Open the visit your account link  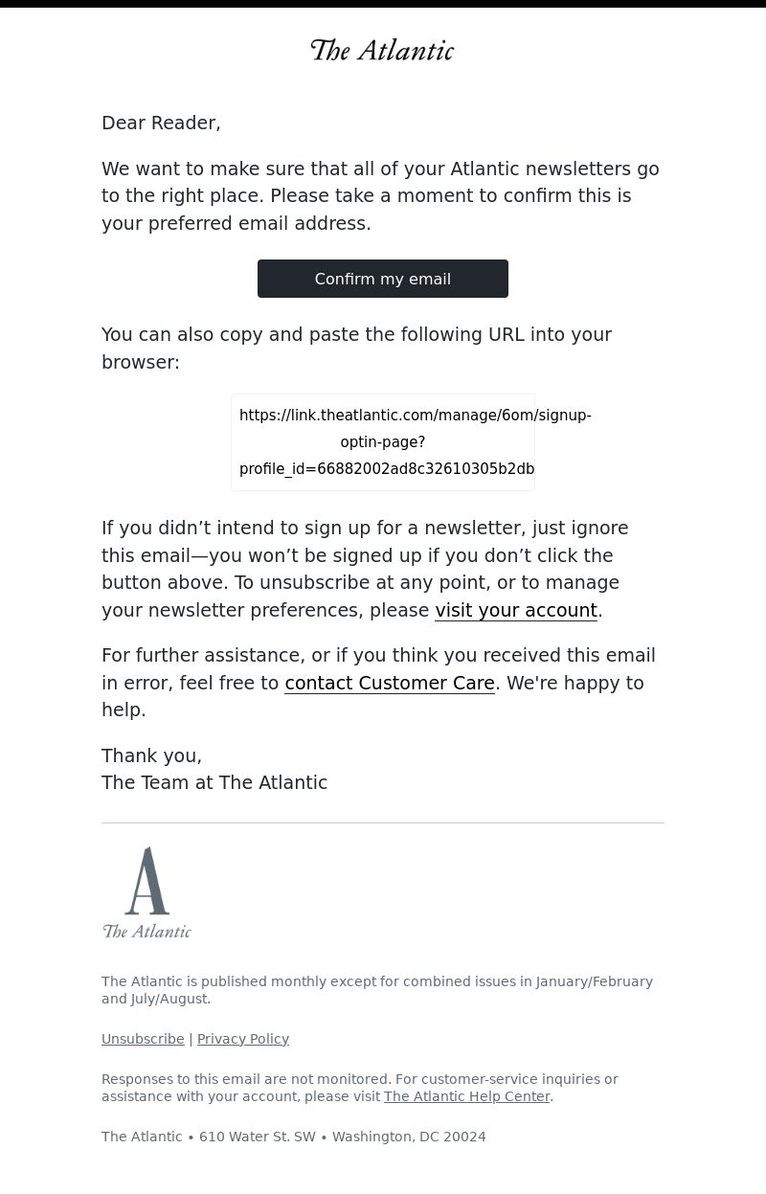click(516, 610)
